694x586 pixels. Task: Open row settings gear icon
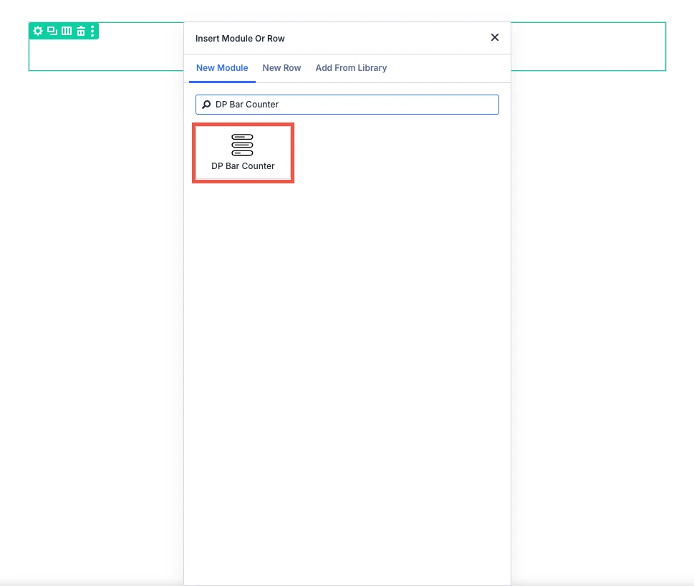coord(38,31)
